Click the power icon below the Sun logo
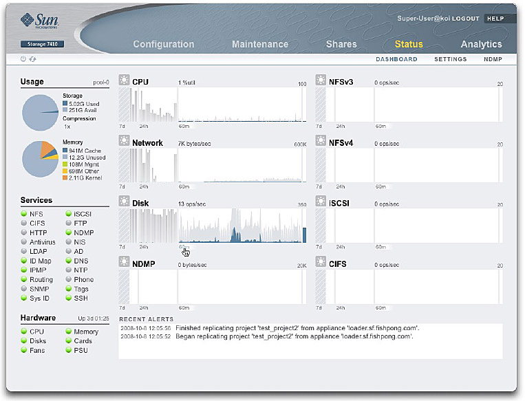The height and width of the screenshot is (401, 525). [x=23, y=59]
